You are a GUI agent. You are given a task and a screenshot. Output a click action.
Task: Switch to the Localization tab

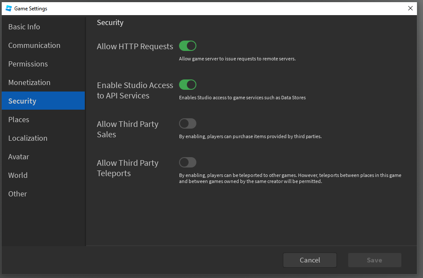coord(43,138)
